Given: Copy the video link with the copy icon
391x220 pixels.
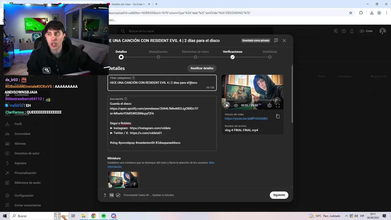Looking at the screenshot, I should (x=278, y=116).
